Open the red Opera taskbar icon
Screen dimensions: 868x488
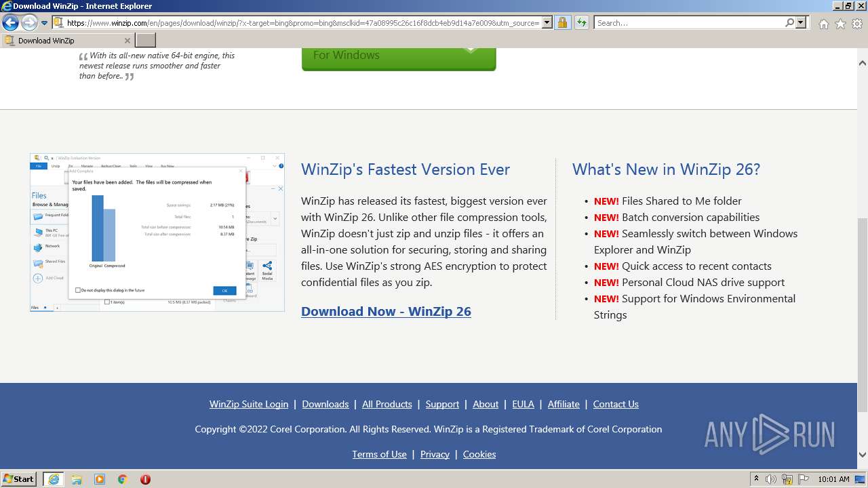(x=145, y=479)
